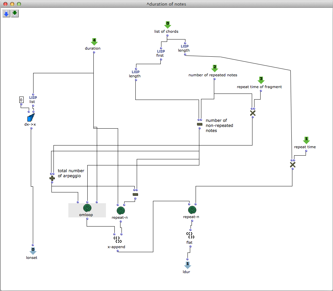Click the blue add-input arrow toolbar button
Screen dimensions: 333x291
point(6,14)
